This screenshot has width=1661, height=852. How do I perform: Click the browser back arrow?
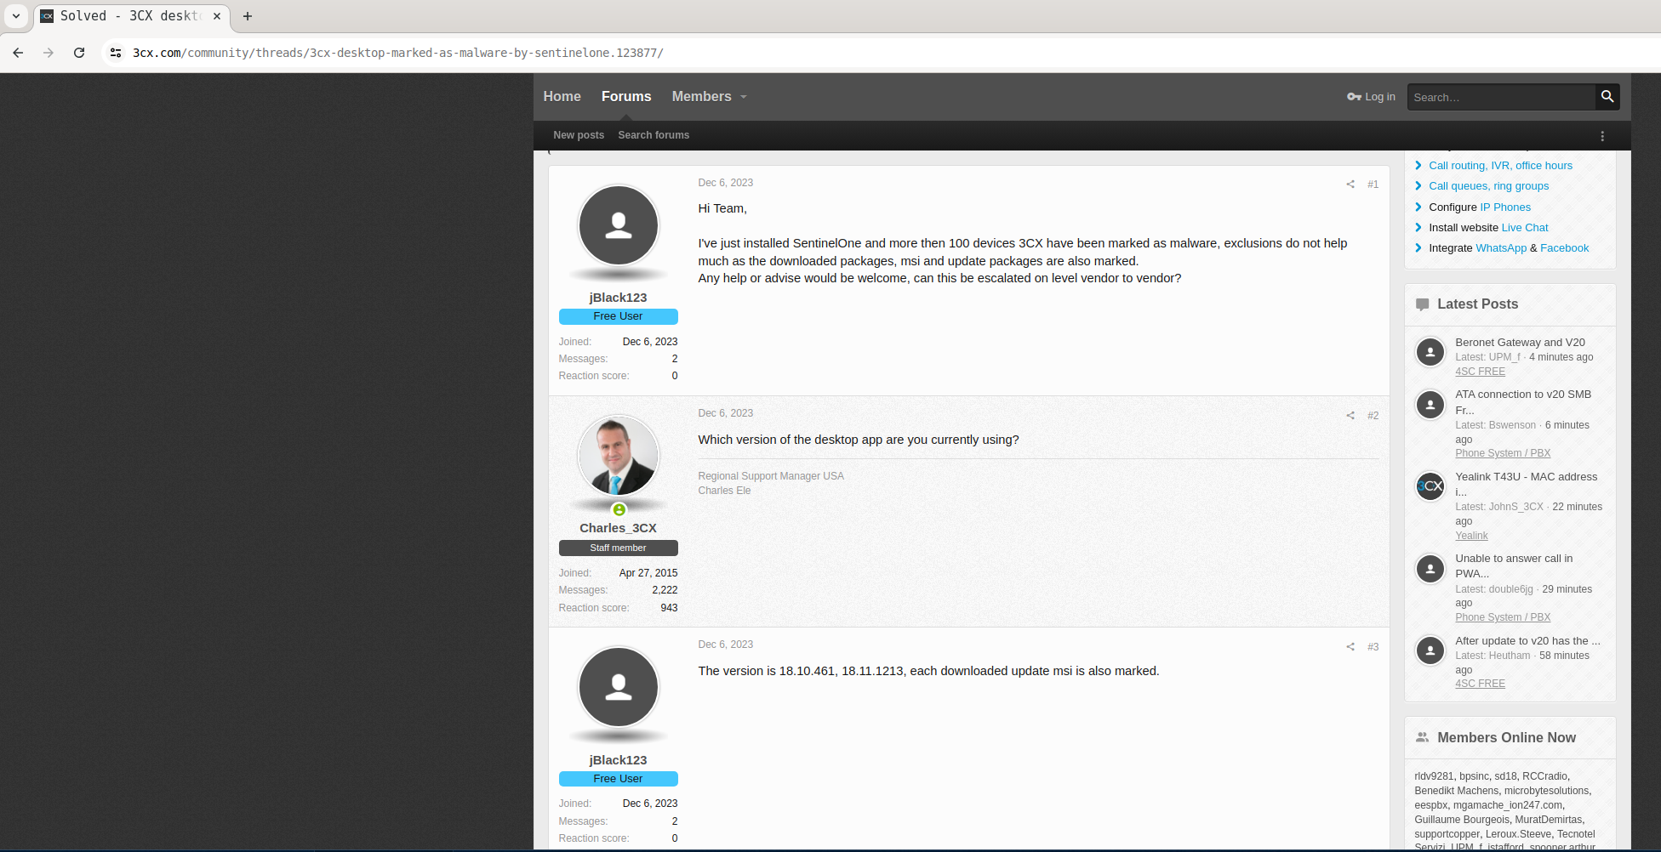coord(18,53)
